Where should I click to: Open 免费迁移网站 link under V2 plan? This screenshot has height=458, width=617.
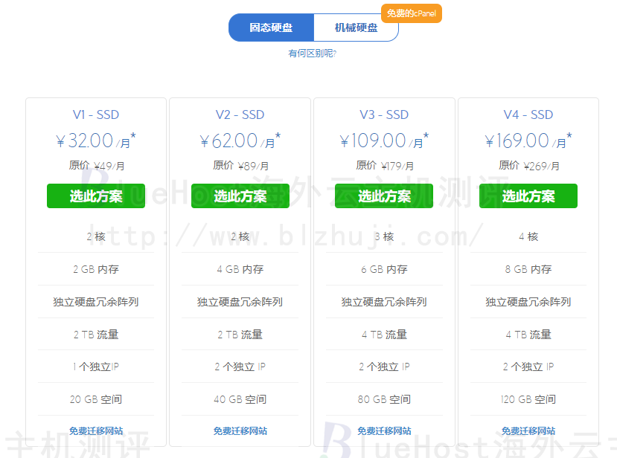point(240,431)
